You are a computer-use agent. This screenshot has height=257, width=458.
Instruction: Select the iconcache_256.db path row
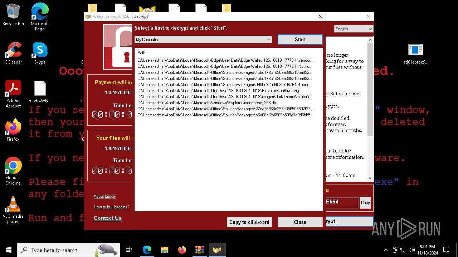[x=225, y=103]
